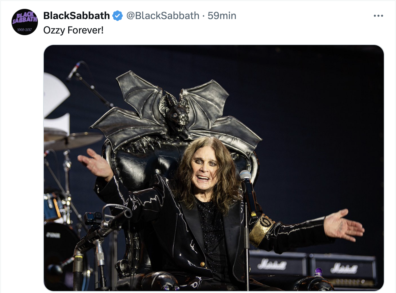Click the blue verified checkmark badge
396x293 pixels.
tap(118, 16)
